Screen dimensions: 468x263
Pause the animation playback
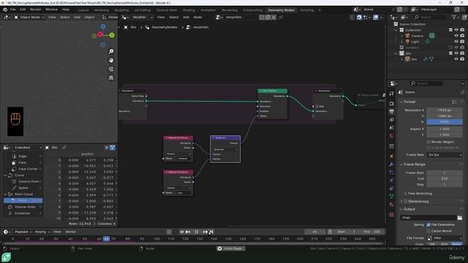[197, 232]
